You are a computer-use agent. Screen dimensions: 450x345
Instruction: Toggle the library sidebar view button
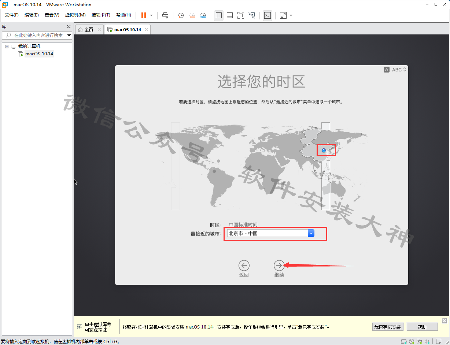click(x=219, y=15)
